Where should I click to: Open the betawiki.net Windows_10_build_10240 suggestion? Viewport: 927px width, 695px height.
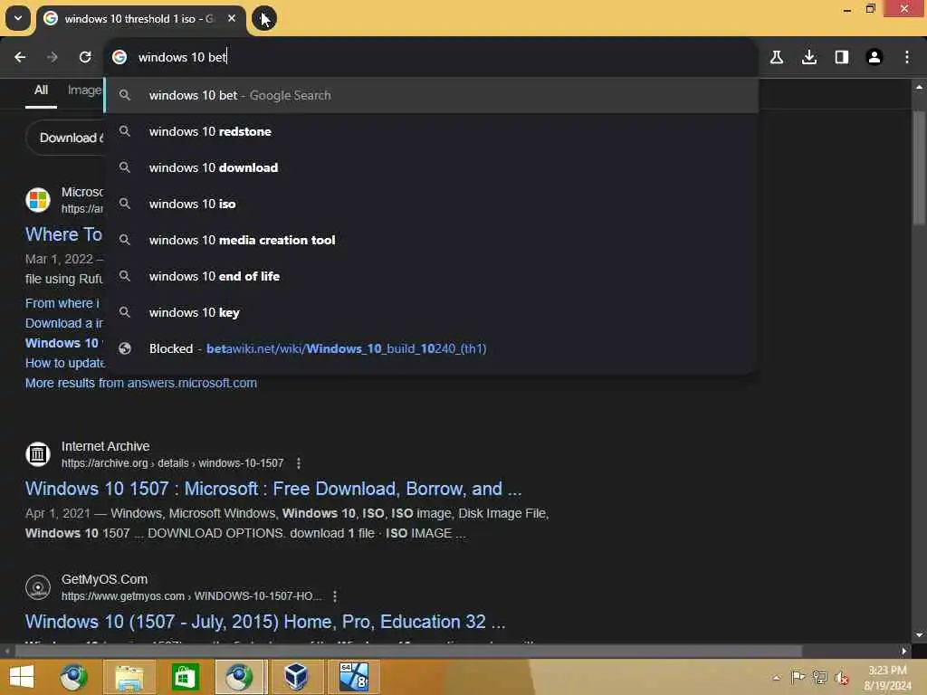(x=432, y=348)
